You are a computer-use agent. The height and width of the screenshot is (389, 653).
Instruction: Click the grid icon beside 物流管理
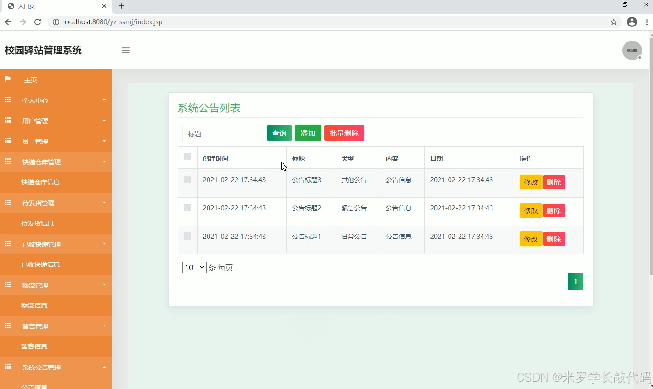[7, 285]
